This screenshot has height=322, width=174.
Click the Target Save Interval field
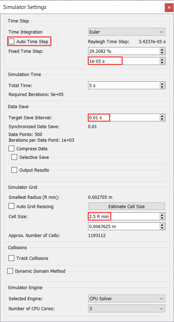pyautogui.click(x=124, y=118)
